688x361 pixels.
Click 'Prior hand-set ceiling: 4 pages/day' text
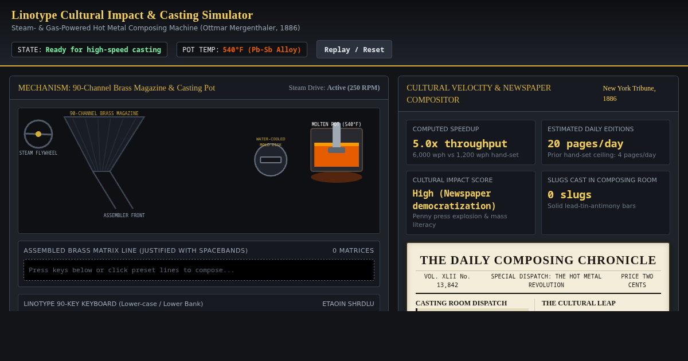coord(601,155)
